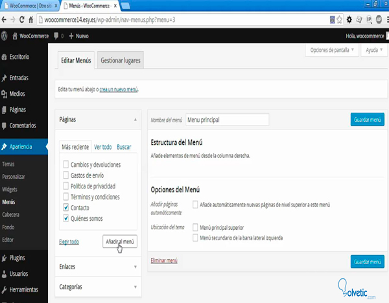The image size is (389, 303).
Task: Click the Elegir todo link
Action: 69,241
